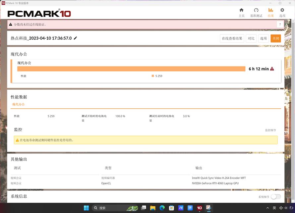Click the warning triangle beside 6 h 12 min
The image size is (295, 213).
pos(272,68)
